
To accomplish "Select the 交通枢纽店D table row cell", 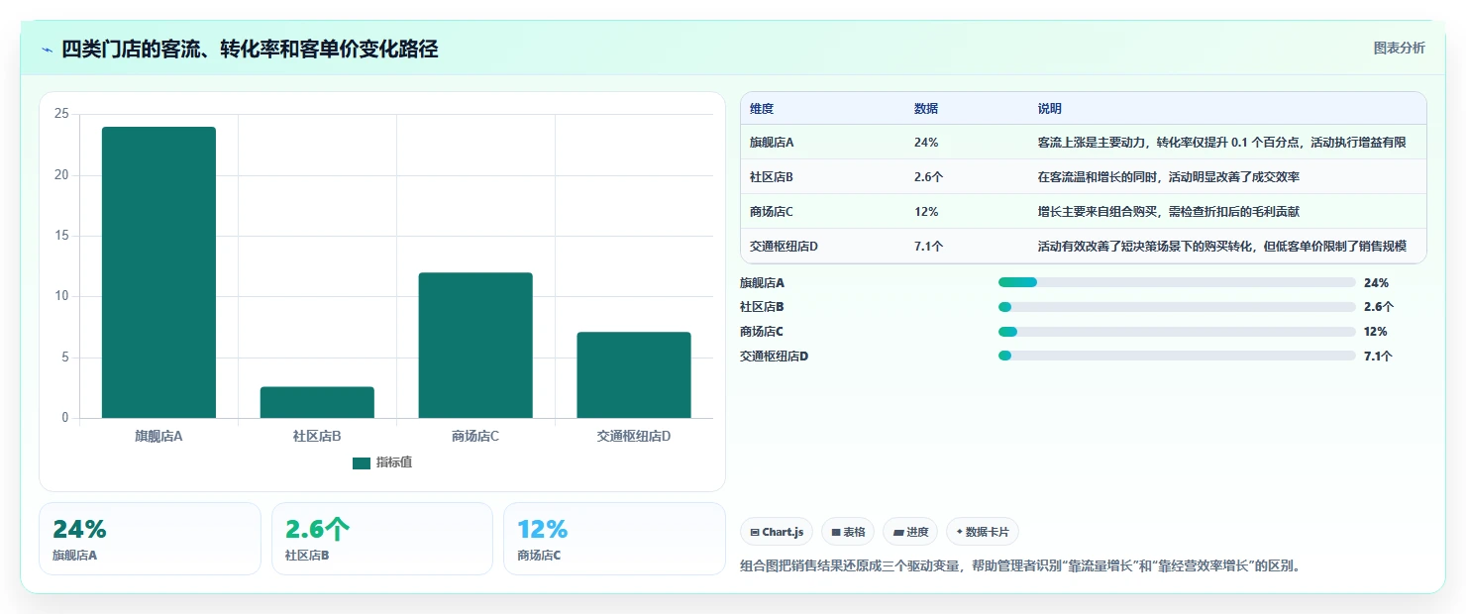I will (784, 246).
